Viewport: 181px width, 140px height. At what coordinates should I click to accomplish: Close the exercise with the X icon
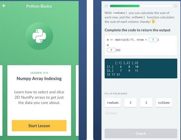106,6
